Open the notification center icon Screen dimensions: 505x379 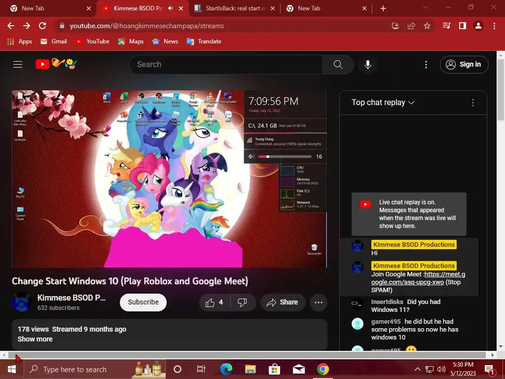click(489, 369)
